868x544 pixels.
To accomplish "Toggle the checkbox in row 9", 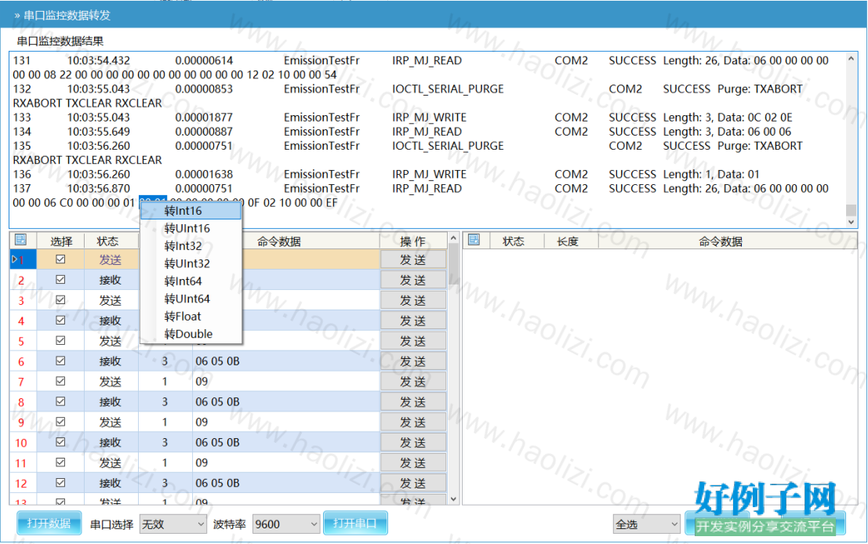I will pos(60,422).
